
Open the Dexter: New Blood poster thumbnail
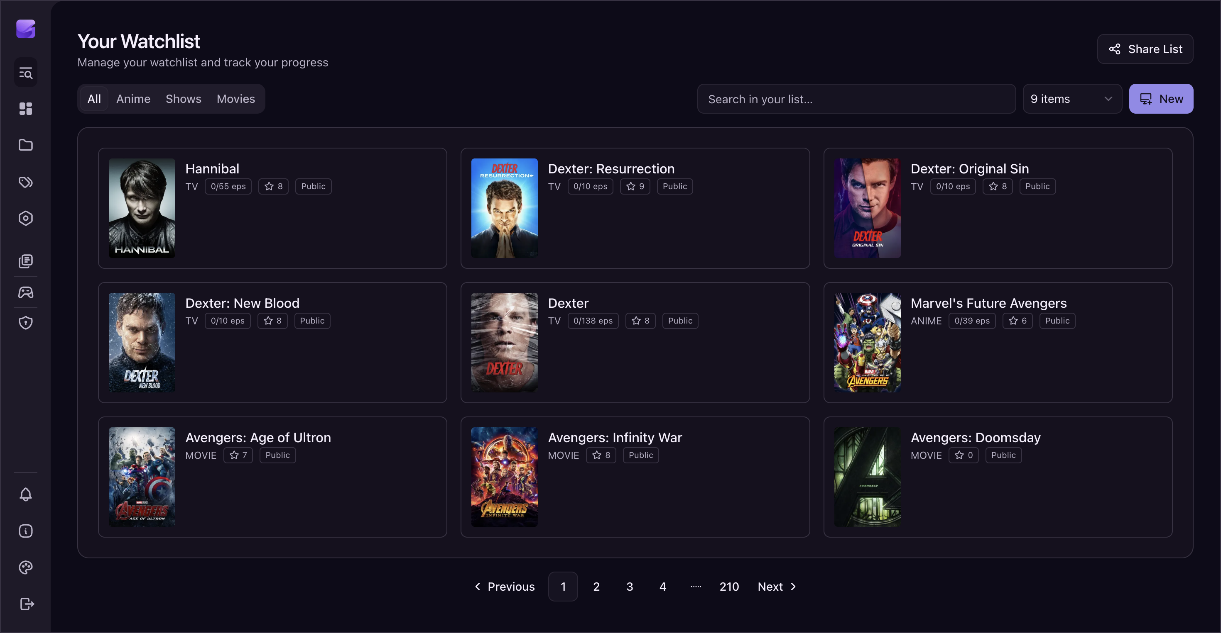(x=141, y=342)
